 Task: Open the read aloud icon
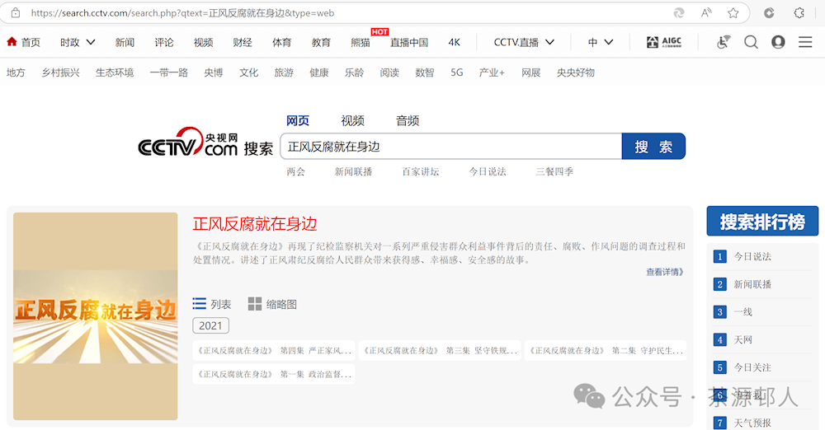pyautogui.click(x=706, y=13)
